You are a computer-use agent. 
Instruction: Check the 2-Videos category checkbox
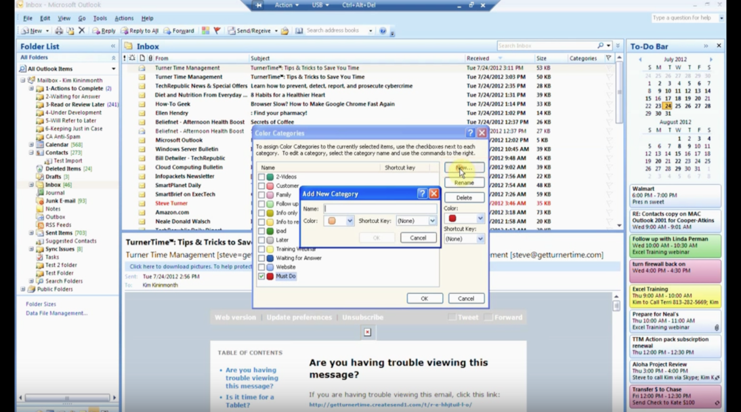coord(261,176)
